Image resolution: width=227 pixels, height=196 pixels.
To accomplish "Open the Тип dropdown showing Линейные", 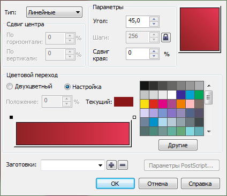I will pyautogui.click(x=54, y=12).
